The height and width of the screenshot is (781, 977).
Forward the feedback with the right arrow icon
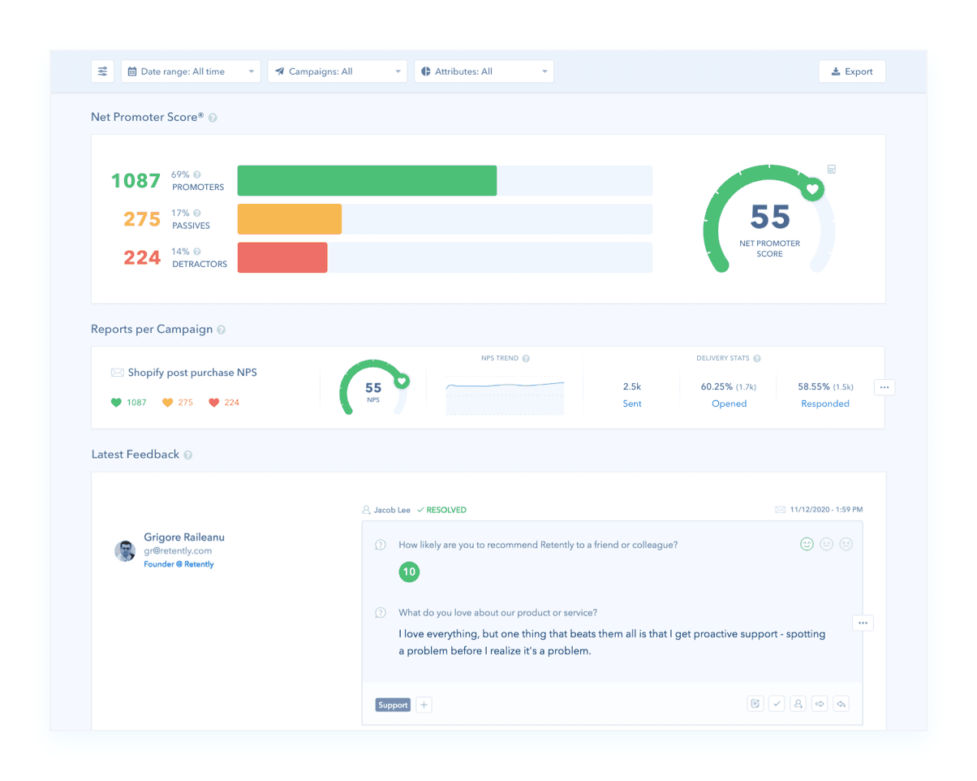[x=820, y=704]
